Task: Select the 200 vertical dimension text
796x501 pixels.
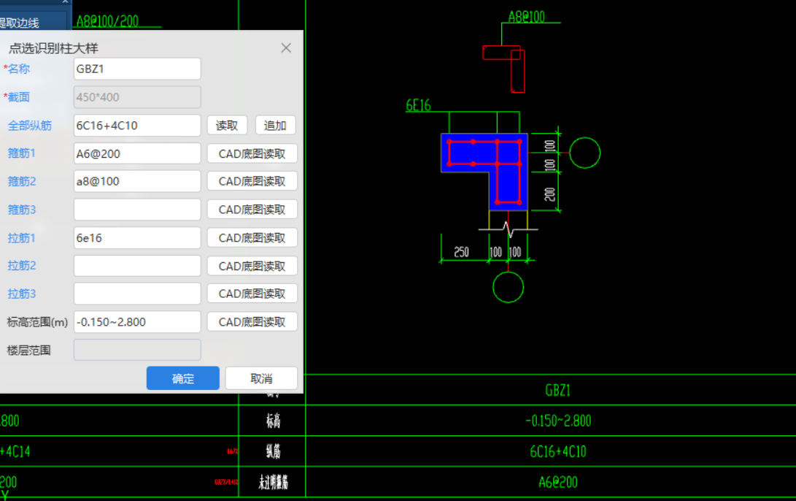Action: [x=550, y=194]
